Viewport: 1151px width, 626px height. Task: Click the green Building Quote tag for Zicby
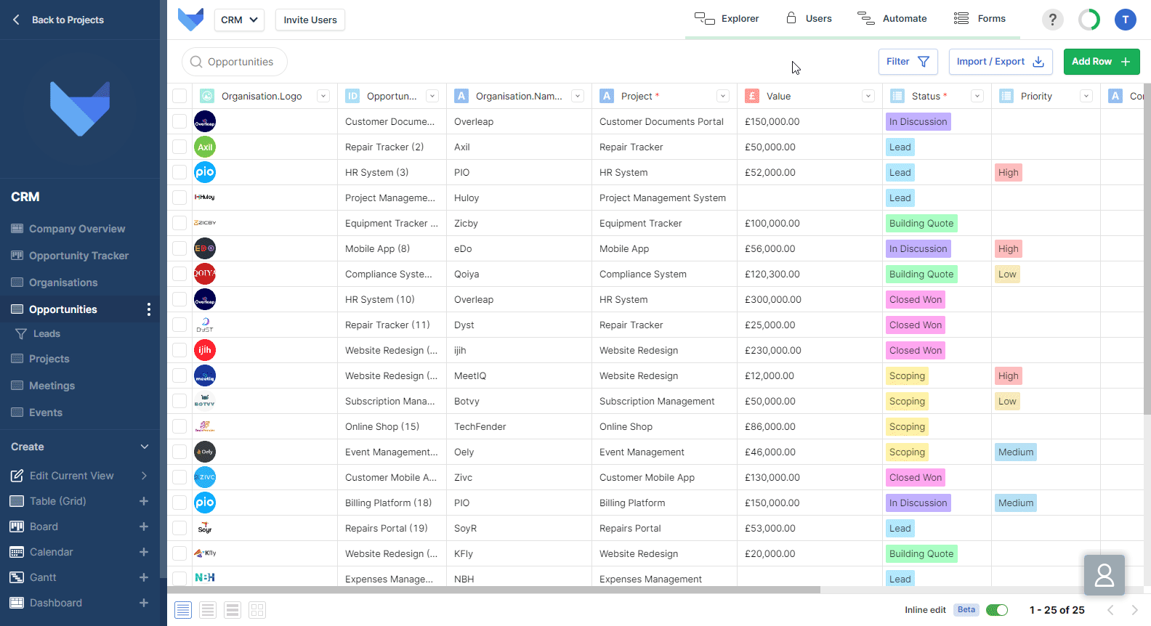(x=921, y=224)
